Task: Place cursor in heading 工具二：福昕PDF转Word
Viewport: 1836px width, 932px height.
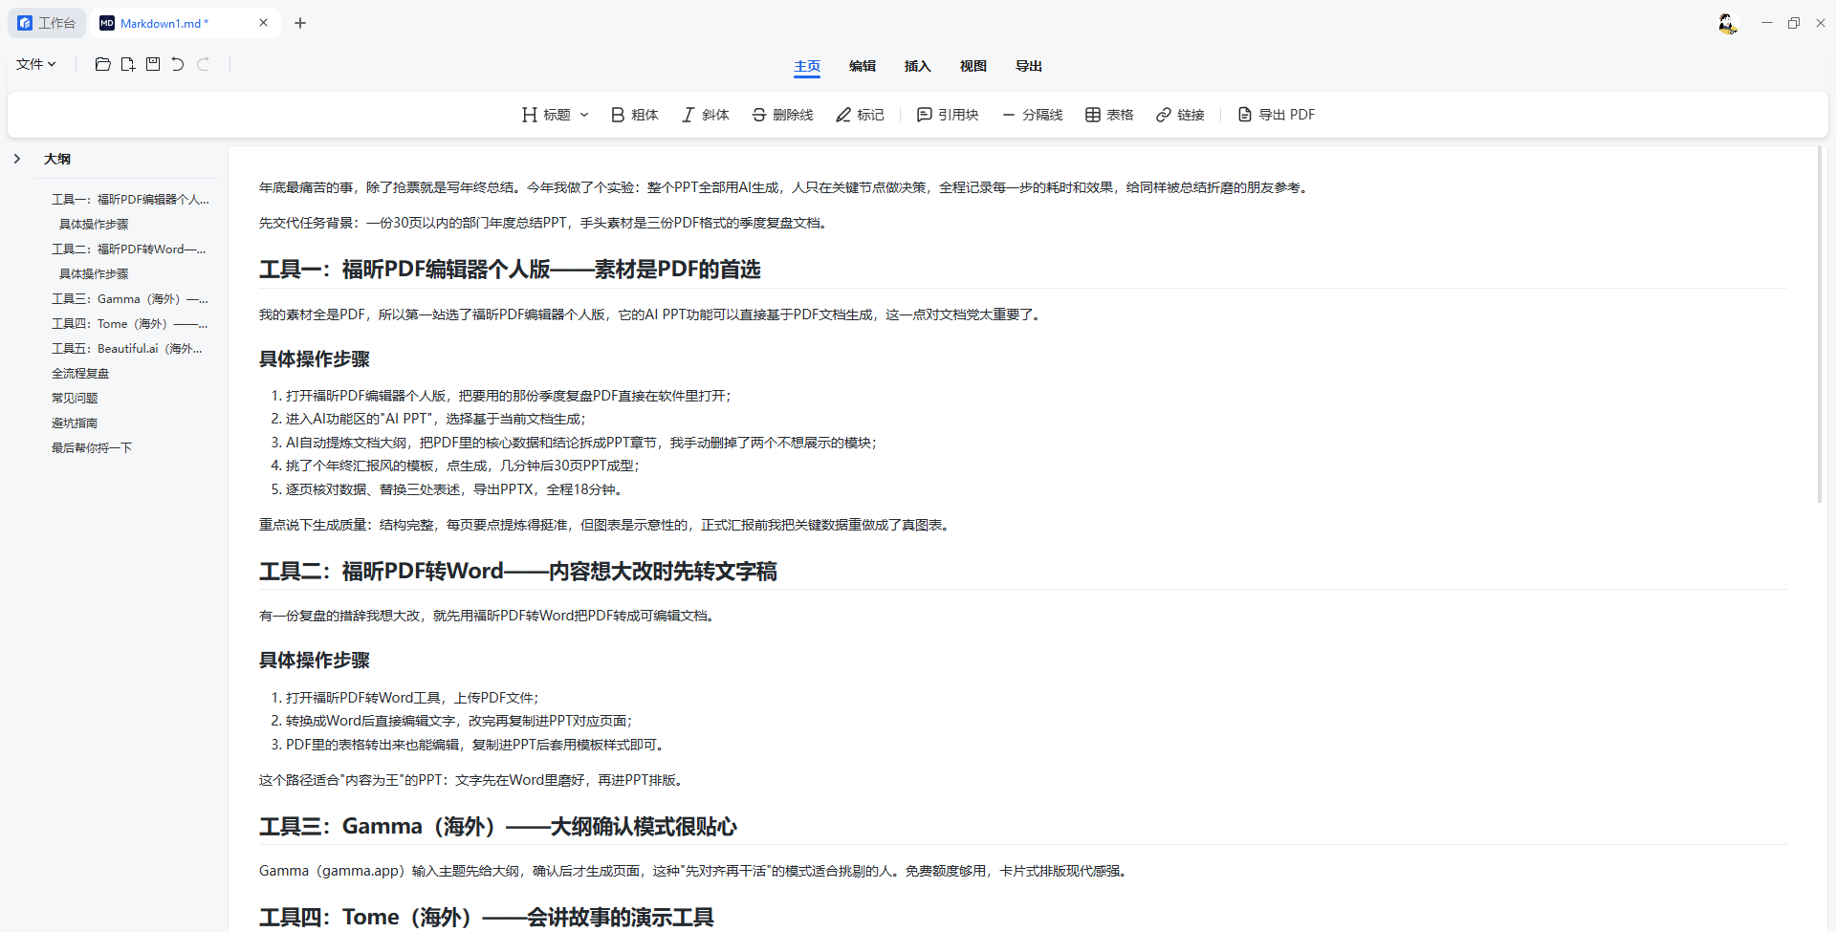Action: pyautogui.click(x=517, y=572)
